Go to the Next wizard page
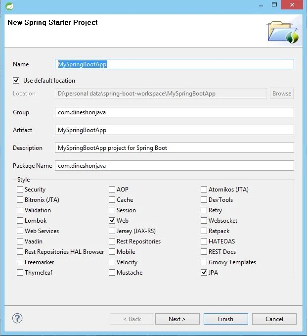 point(177,319)
